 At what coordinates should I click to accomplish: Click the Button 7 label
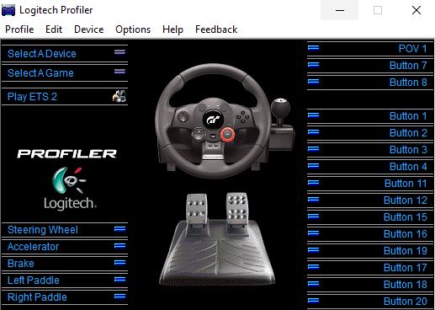[408, 66]
